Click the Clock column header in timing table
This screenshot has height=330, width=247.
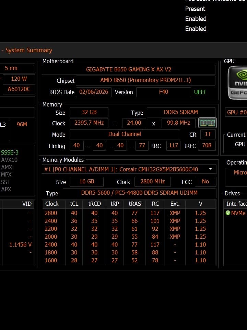tap(52, 204)
